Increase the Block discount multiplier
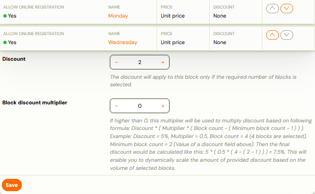This screenshot has height=194, width=315. coord(163,106)
